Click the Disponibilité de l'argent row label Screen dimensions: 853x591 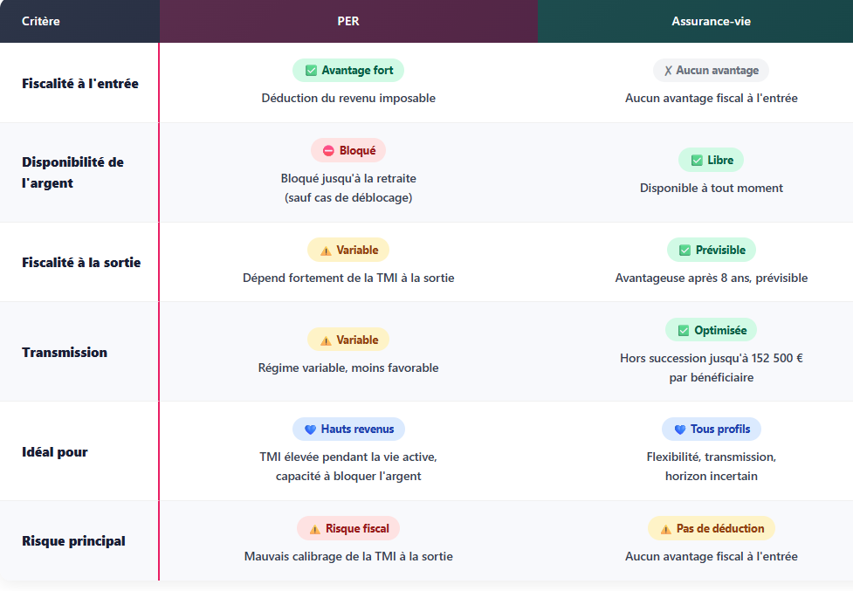pos(72,172)
